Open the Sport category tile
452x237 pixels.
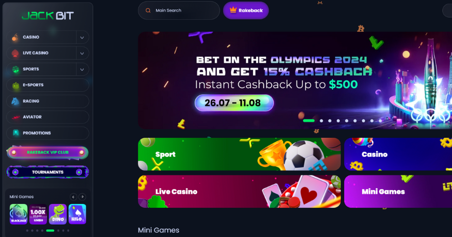click(239, 154)
